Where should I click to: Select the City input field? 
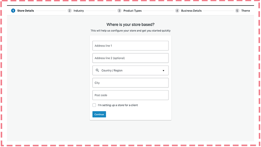point(130,83)
